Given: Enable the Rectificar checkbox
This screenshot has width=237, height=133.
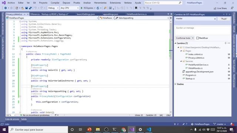Looking at the screenshot, I should 197,38.
